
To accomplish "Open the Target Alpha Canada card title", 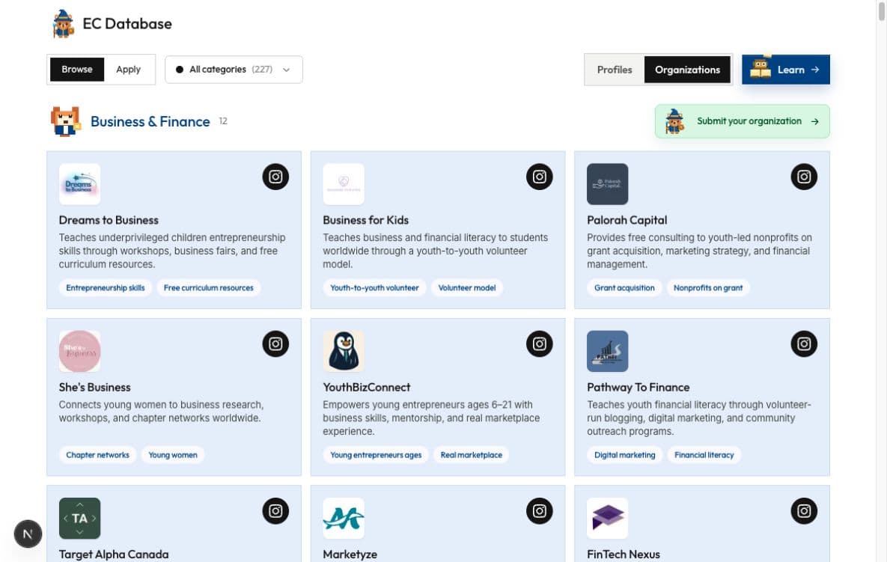I will tap(114, 554).
